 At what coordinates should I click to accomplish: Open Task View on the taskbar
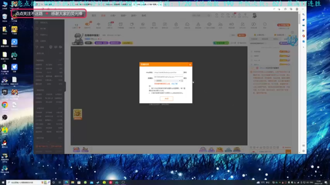[60, 183]
